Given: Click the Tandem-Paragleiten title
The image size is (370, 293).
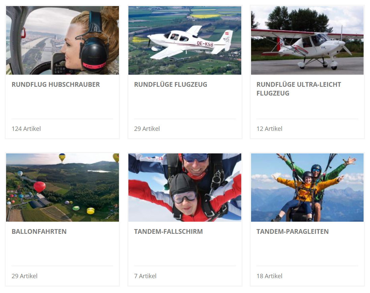Looking at the screenshot, I should [x=292, y=231].
